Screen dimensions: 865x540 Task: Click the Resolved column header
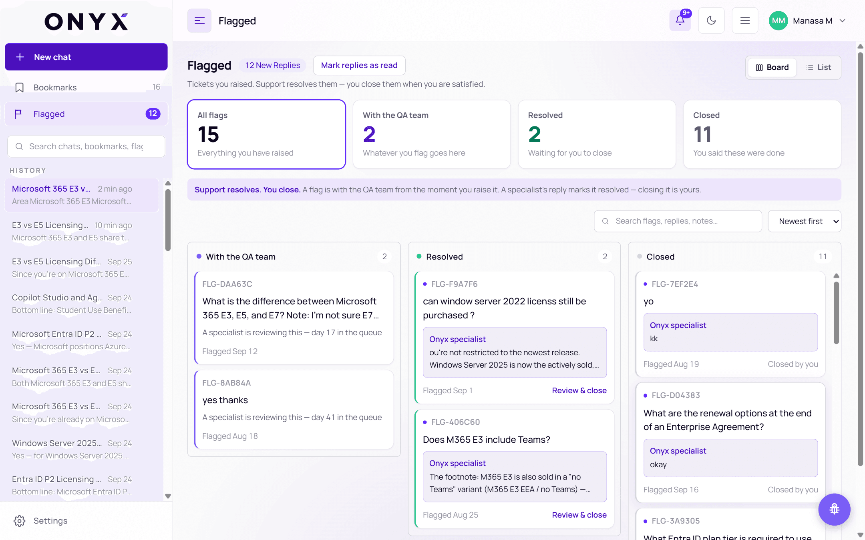[515, 257]
